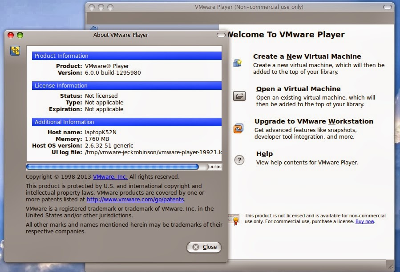
Task: Click the Upgrade to VMware Workstation icon
Action: 238,128
